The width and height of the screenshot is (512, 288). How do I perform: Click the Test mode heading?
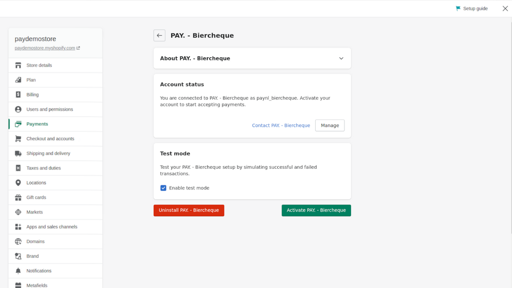(x=175, y=154)
